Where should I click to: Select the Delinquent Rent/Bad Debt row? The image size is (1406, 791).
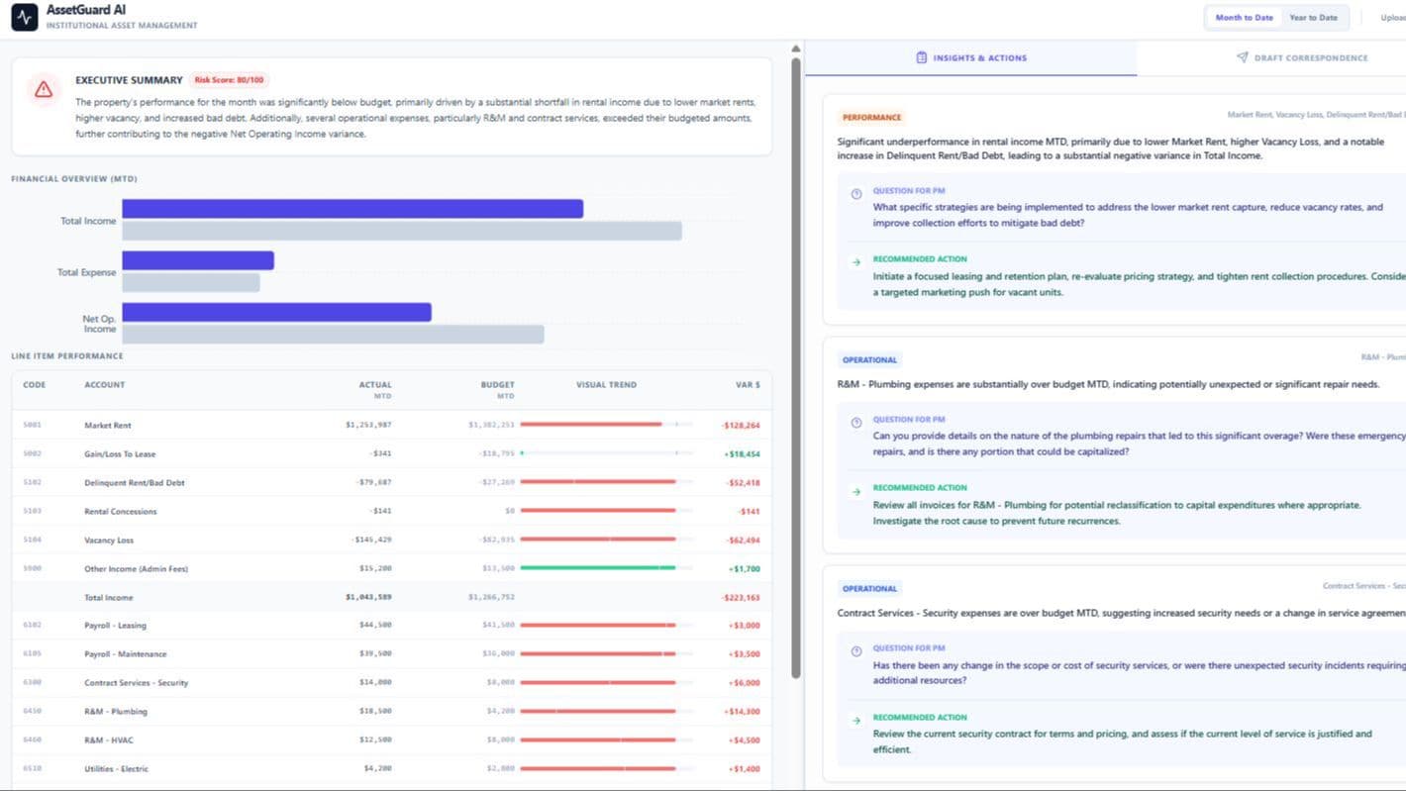[x=392, y=483]
